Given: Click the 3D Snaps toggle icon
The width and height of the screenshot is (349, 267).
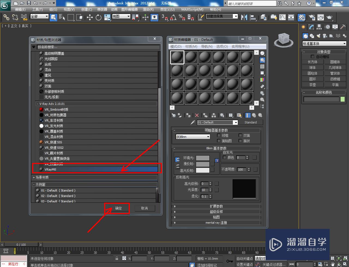Looking at the screenshot, I should click(x=164, y=17).
